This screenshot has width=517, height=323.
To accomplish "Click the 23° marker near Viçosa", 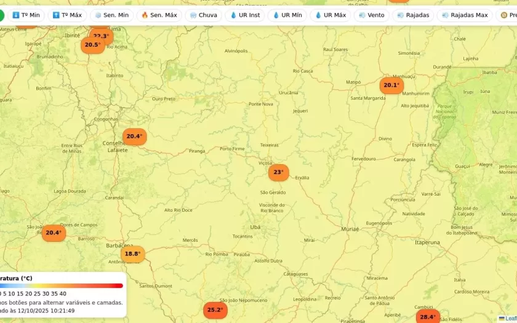I will click(278, 172).
